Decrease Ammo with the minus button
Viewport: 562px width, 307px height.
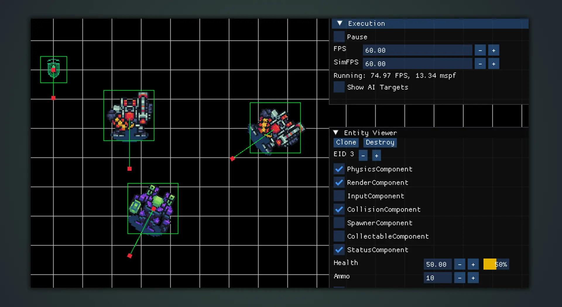(x=460, y=278)
